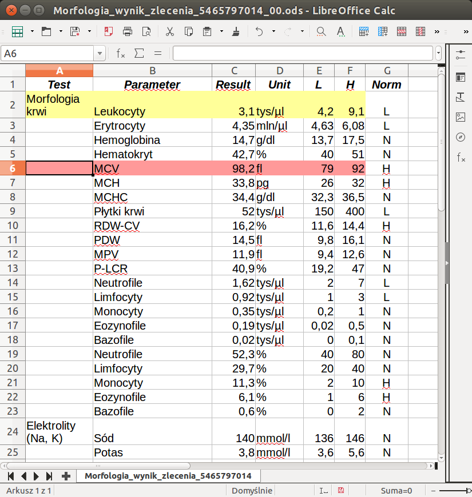472x497 pixels.
Task: Select the Morfologia_wynik_zlecenia_5465797014 sheet tab
Action: [x=168, y=476]
